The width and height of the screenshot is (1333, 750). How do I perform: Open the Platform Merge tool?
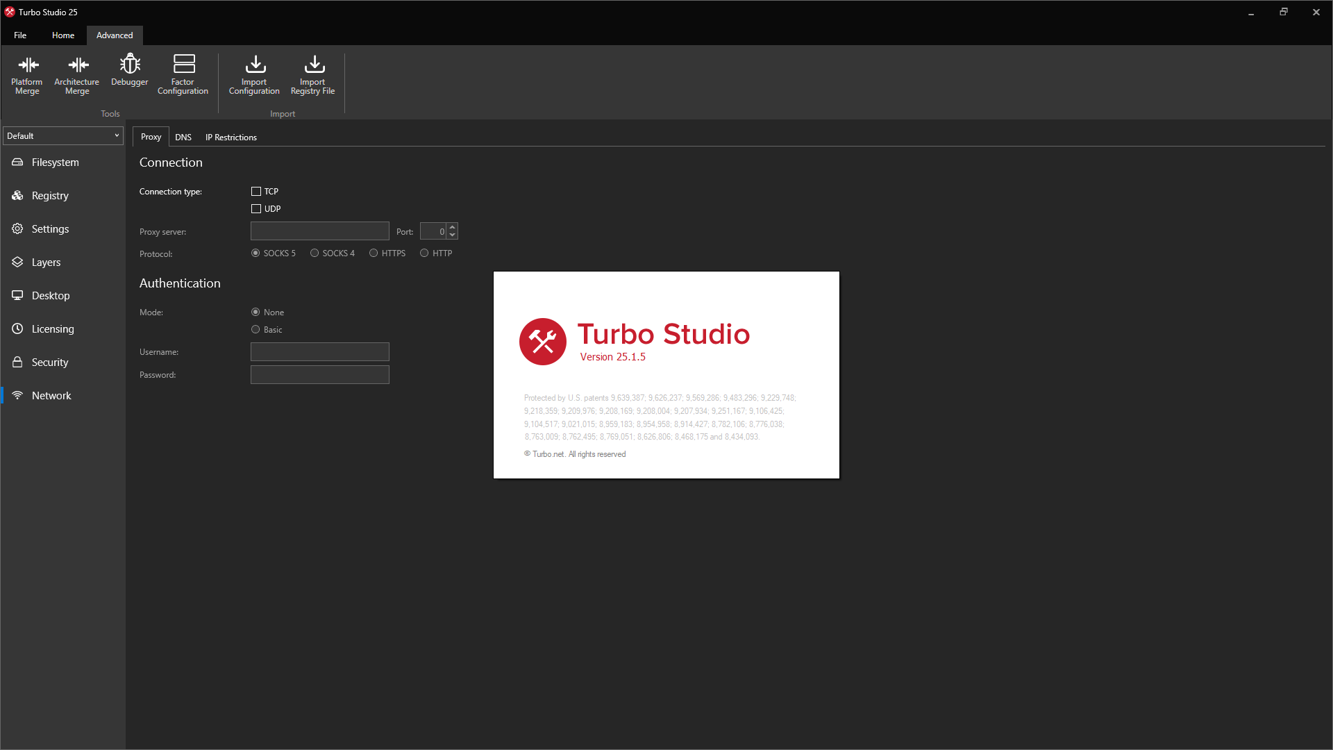coord(27,75)
